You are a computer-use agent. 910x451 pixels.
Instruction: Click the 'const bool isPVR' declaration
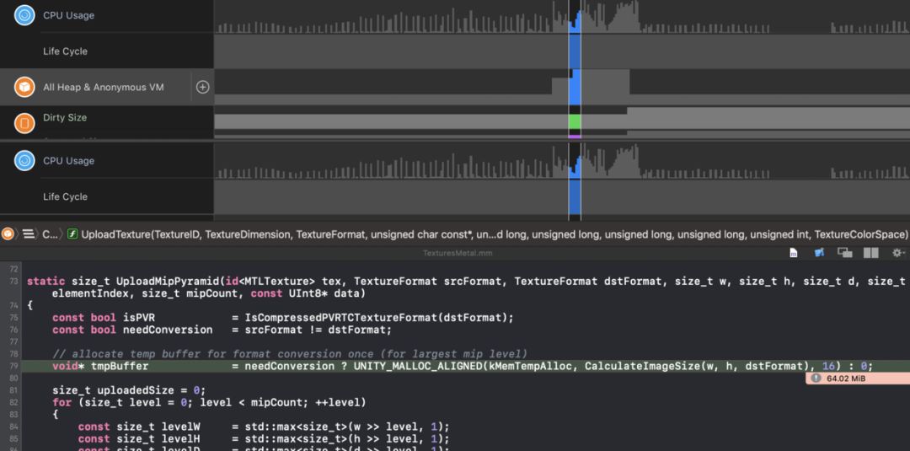tap(104, 318)
